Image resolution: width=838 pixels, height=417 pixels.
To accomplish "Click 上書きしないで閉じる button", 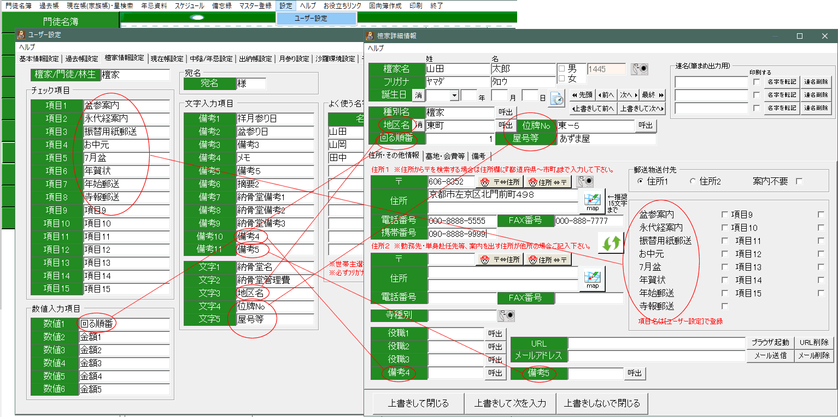I will click(602, 404).
